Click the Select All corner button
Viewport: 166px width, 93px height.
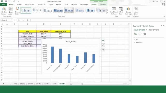2,24
